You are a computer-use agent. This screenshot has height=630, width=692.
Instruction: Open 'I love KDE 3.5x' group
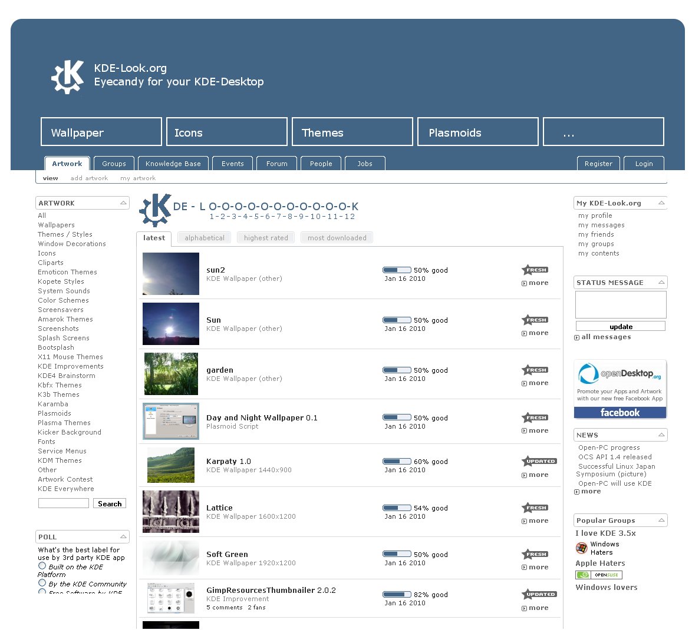[605, 533]
